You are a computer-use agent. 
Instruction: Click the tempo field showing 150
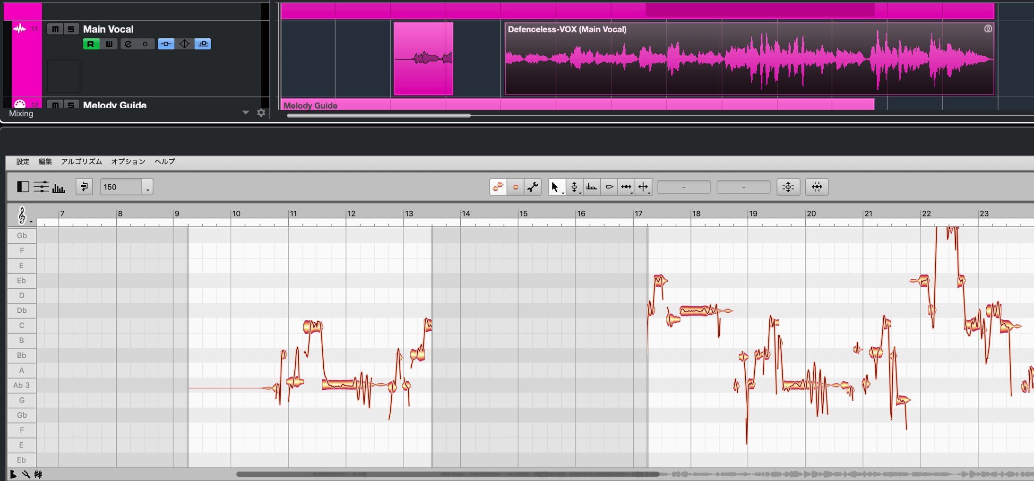click(121, 187)
